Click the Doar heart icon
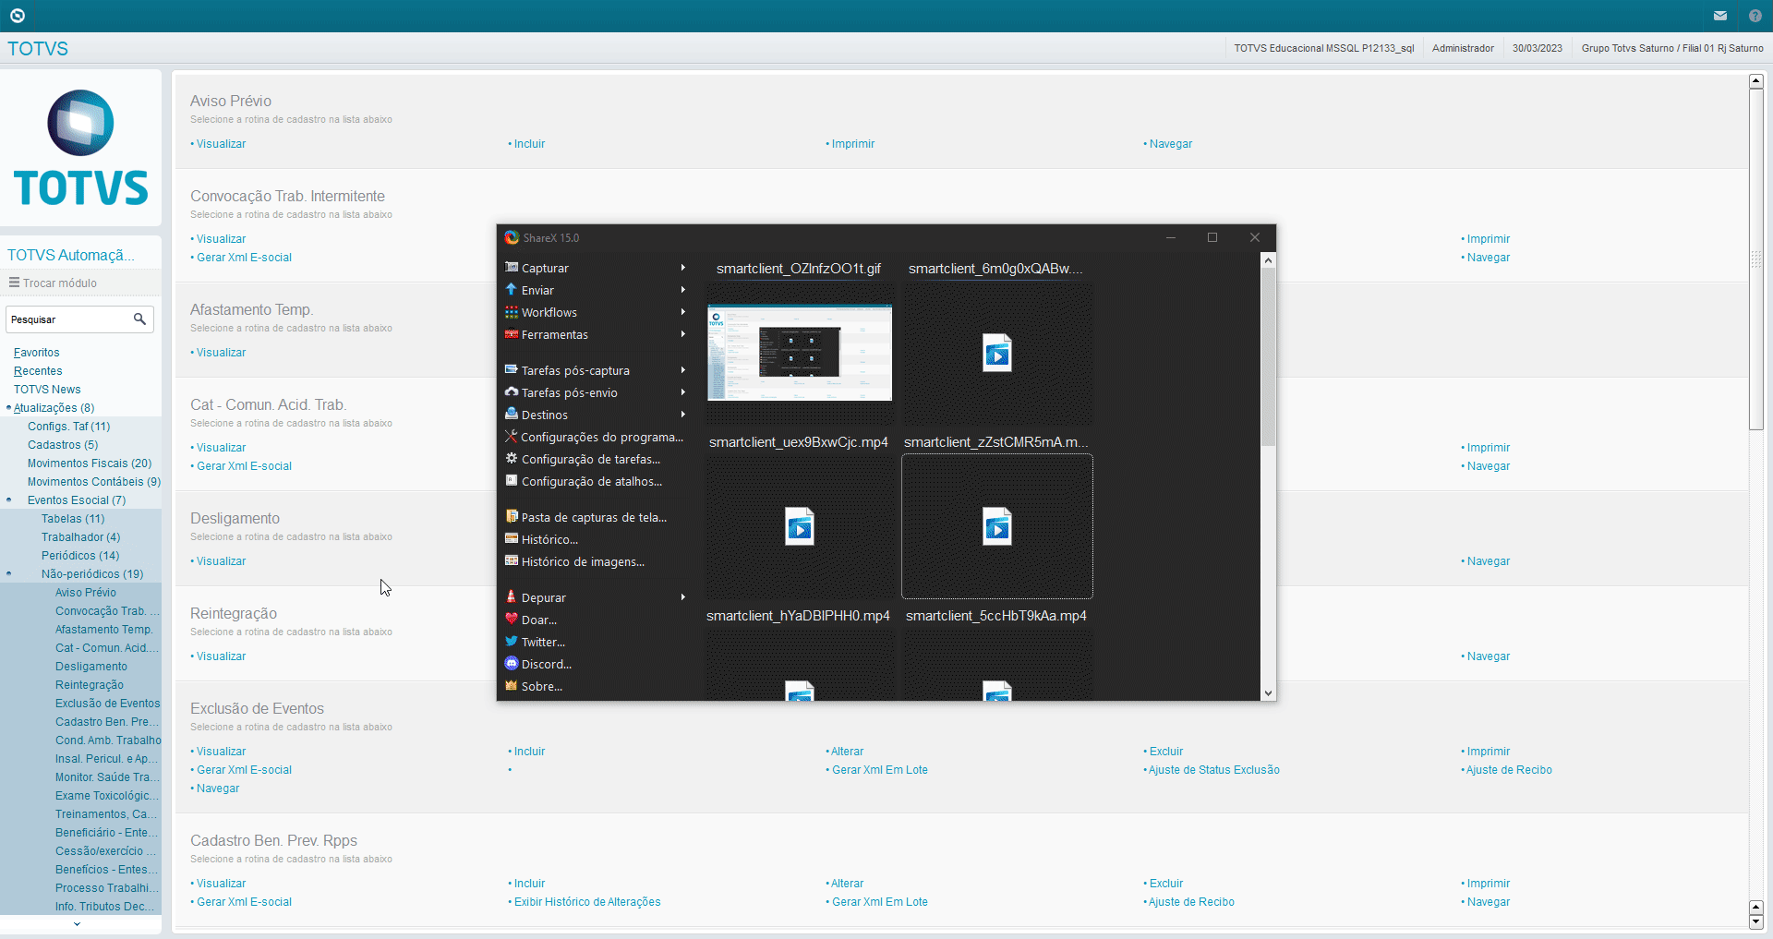The width and height of the screenshot is (1773, 939). [x=511, y=619]
